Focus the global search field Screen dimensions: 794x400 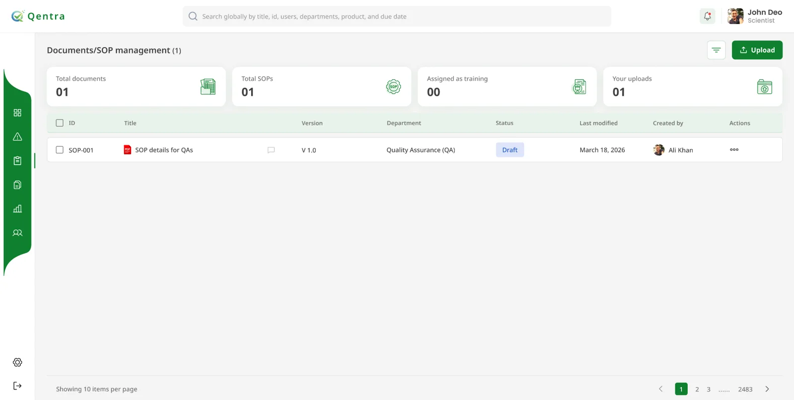point(397,16)
